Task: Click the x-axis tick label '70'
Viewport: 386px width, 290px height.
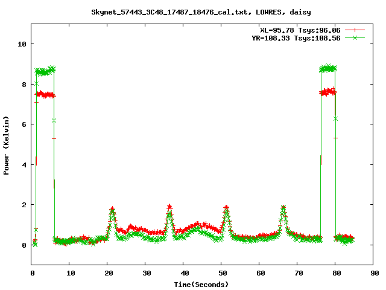Action: pyautogui.click(x=299, y=273)
